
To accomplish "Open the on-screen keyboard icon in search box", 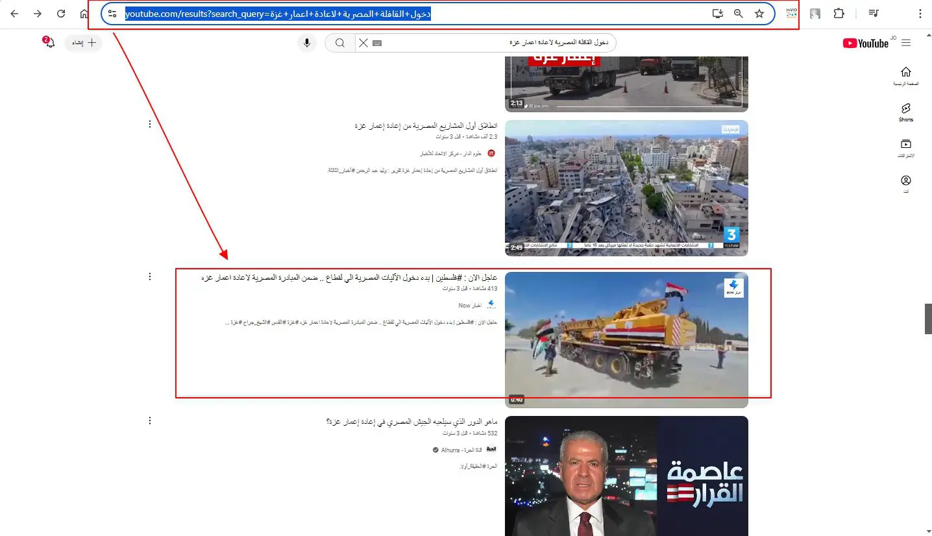I will (x=377, y=43).
